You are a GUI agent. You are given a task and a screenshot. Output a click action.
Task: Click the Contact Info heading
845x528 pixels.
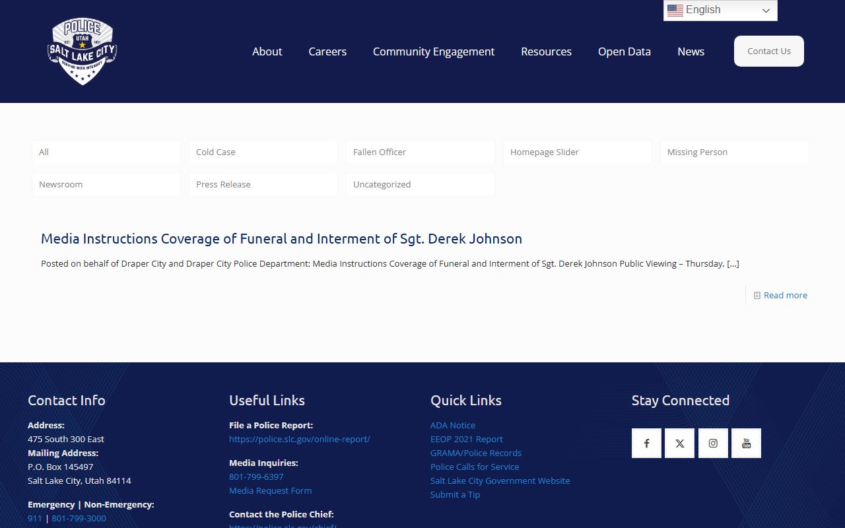click(x=66, y=400)
